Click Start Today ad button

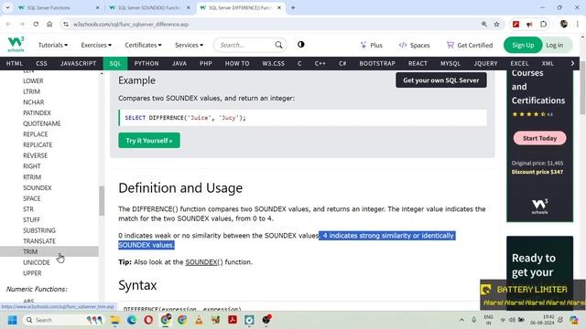(539, 138)
